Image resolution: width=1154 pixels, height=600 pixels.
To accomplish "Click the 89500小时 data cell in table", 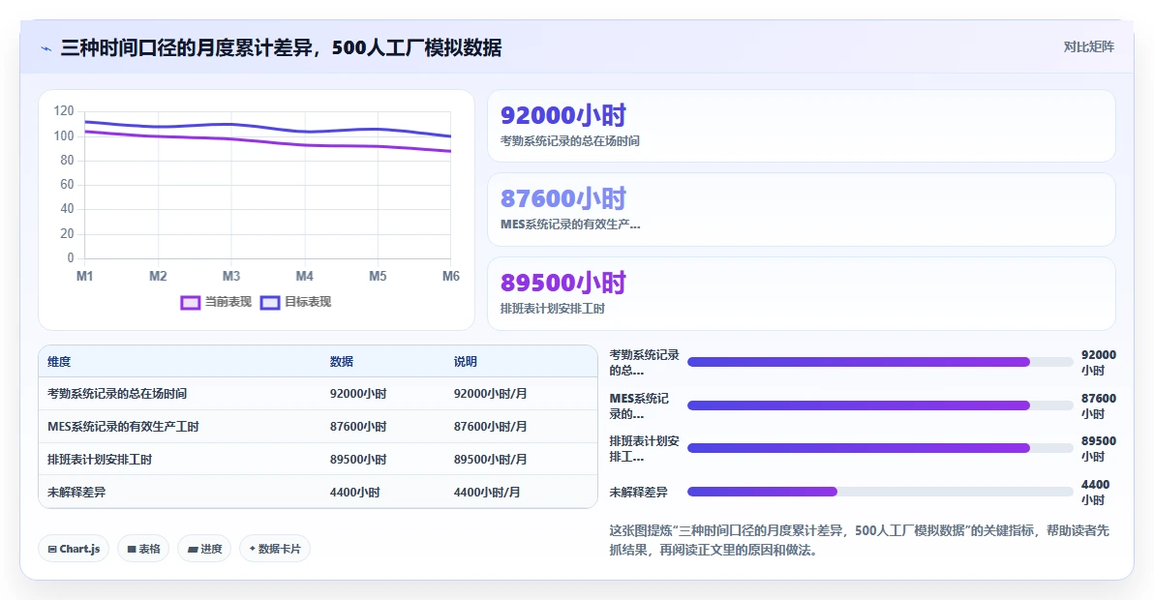I will coord(358,460).
